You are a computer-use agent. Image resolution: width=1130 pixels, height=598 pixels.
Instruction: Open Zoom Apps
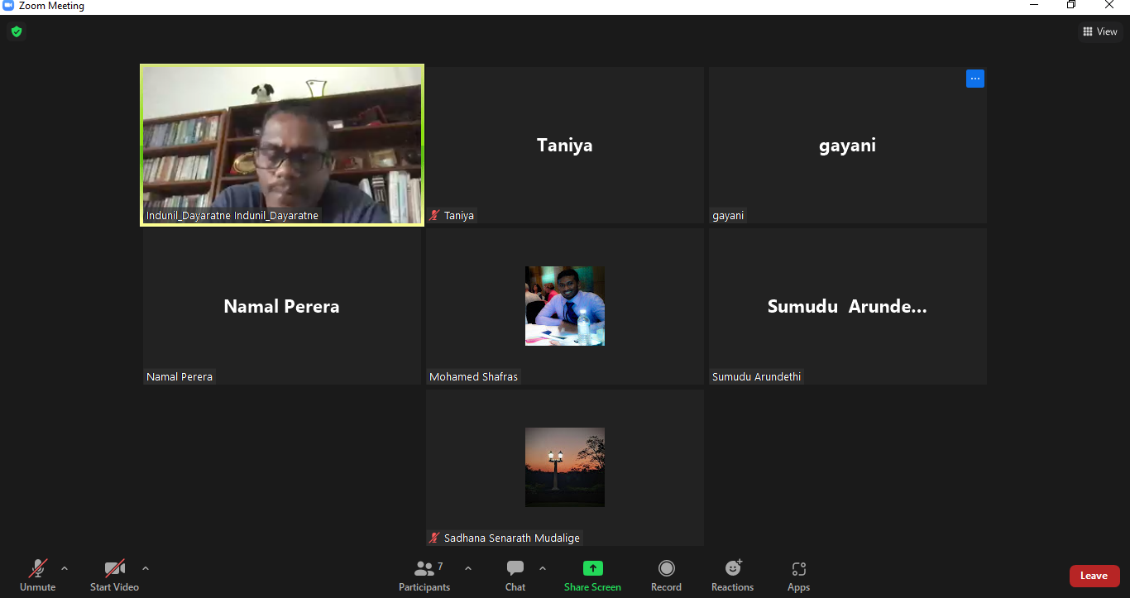click(x=798, y=576)
